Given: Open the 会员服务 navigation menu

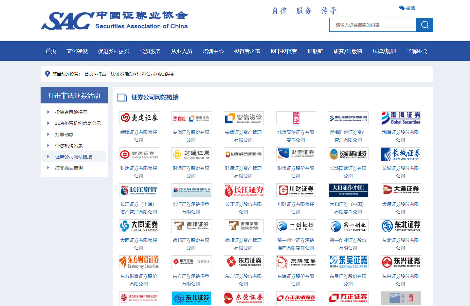Looking at the screenshot, I should [x=150, y=51].
